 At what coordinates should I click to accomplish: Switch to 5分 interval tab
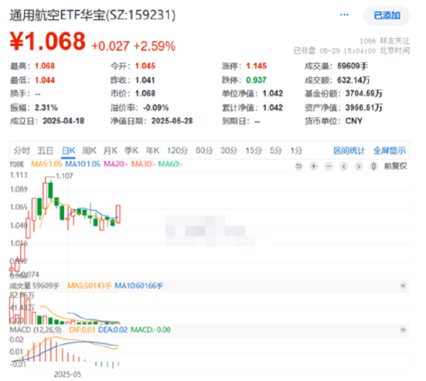[276, 150]
